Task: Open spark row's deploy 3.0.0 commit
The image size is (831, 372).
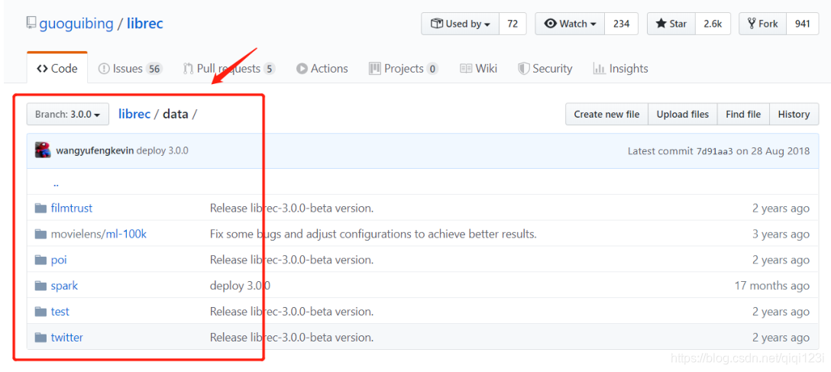Action: [x=240, y=286]
